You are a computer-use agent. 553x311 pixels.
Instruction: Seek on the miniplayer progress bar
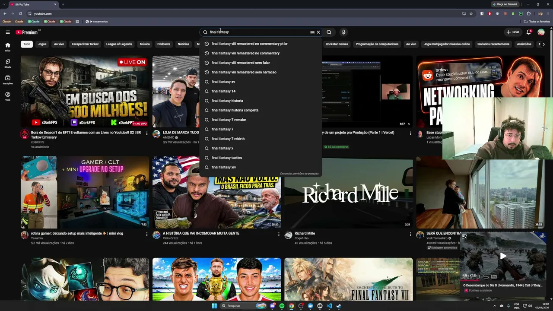pos(503,279)
